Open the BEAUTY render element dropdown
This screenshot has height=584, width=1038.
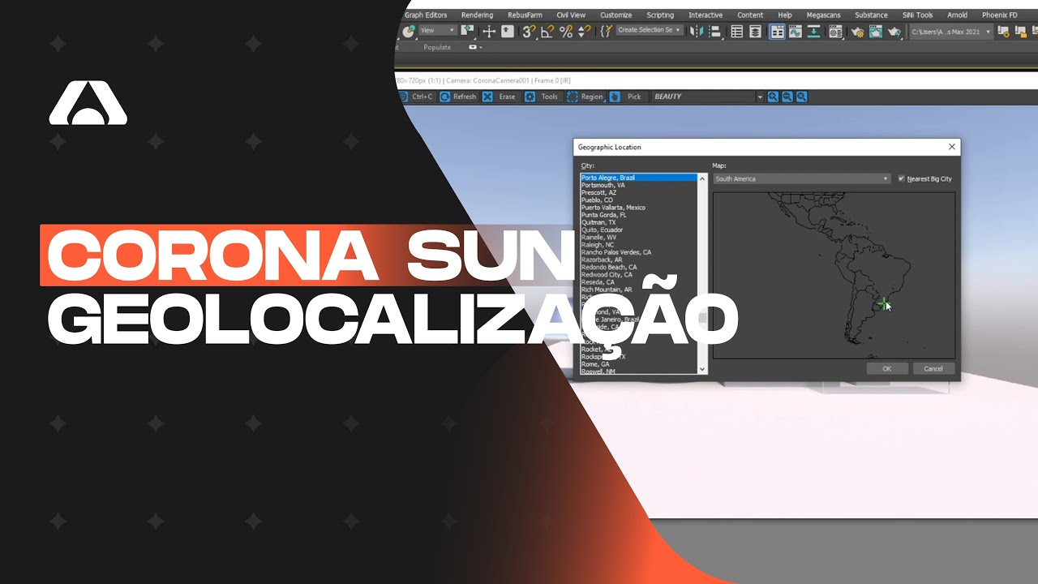[x=708, y=97]
